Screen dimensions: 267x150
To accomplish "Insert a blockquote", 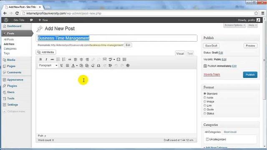I will pyautogui.click(x=70, y=59).
